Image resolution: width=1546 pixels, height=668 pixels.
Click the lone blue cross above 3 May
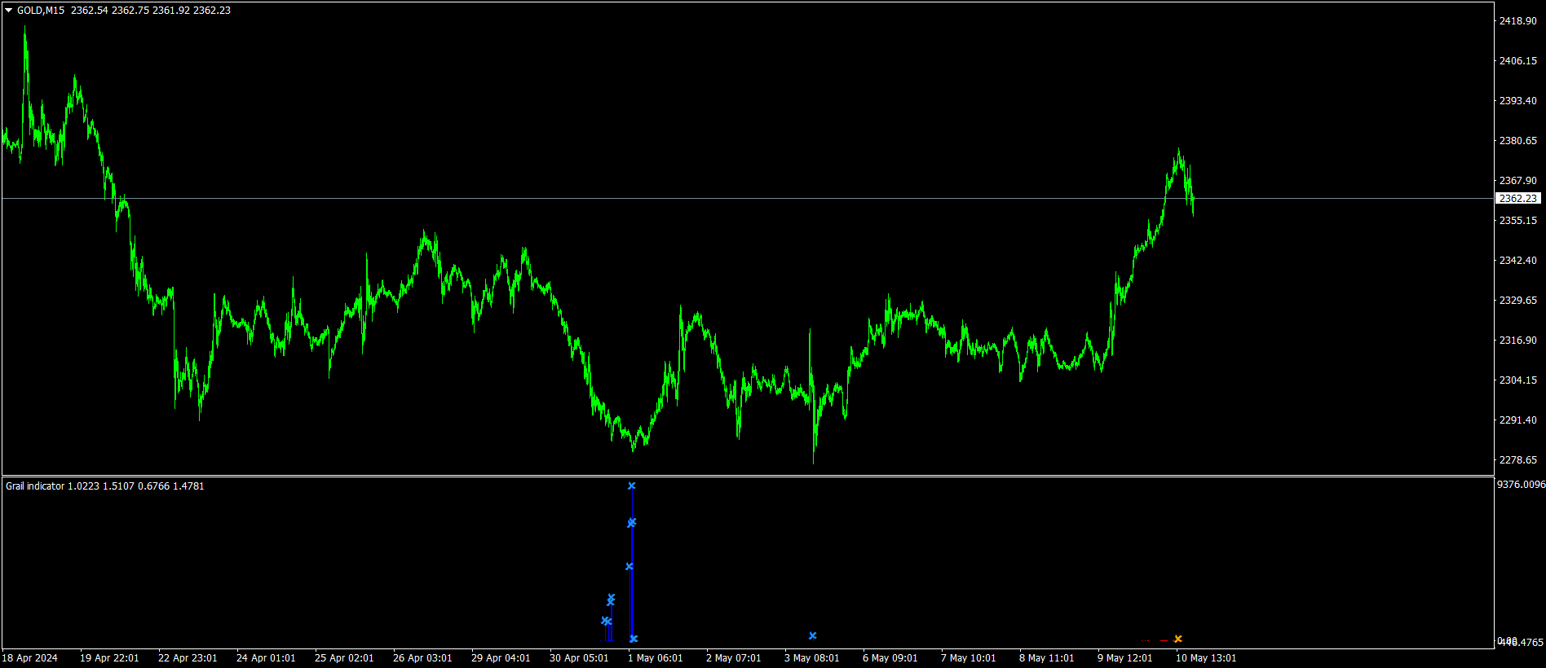click(x=813, y=635)
